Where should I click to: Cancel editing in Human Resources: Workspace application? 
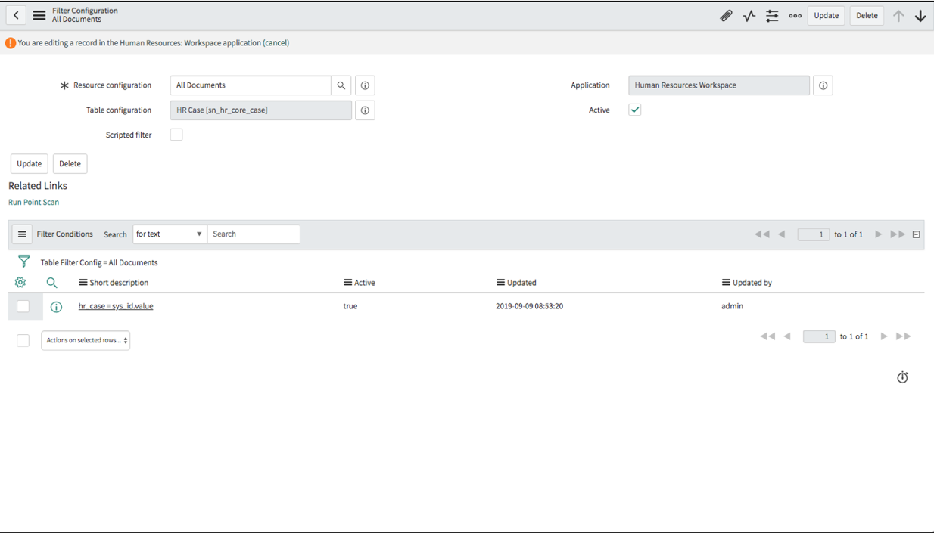click(276, 43)
